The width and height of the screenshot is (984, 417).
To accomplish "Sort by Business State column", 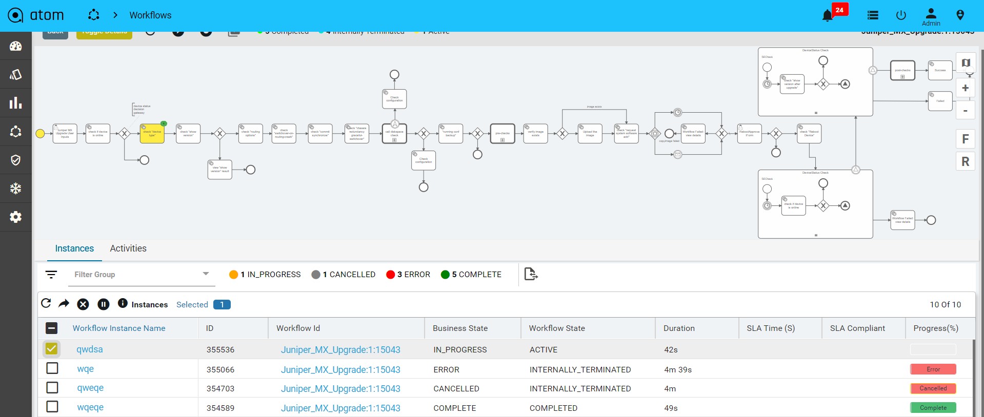I will click(x=460, y=328).
